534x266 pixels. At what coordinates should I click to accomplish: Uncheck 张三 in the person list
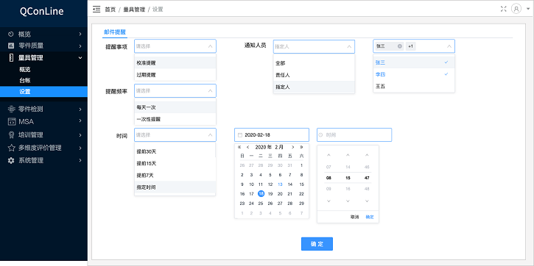pos(414,62)
